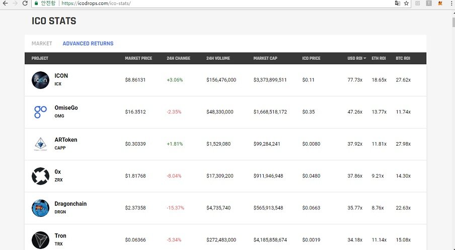Click Tron ICO price $0.0019
The image size is (455, 250).
click(x=311, y=239)
